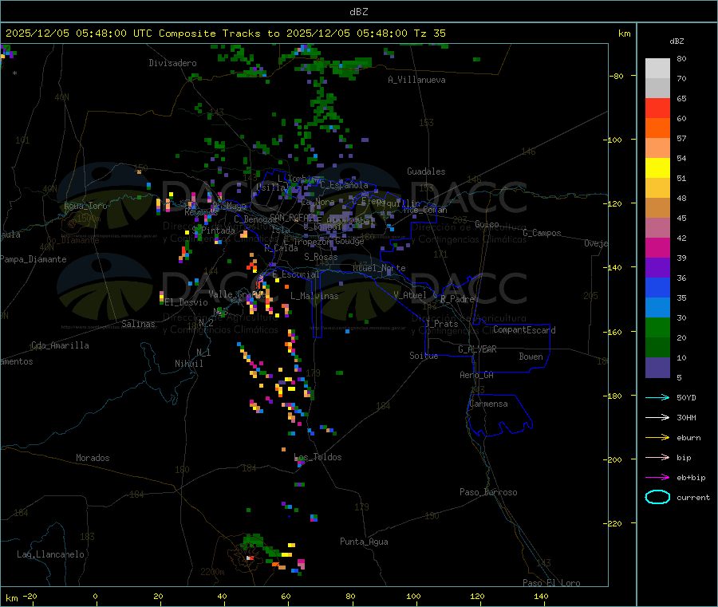Click the Paso_El_Loro place label
Image resolution: width=718 pixels, height=607 pixels.
tap(551, 583)
